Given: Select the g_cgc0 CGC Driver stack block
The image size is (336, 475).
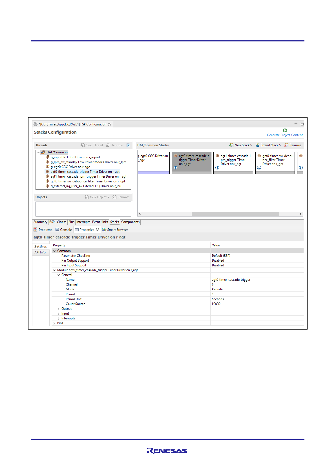Looking at the screenshot, I should click(154, 163).
